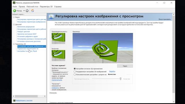Viewport: 185px width, 104px height.
Task: Click the Производительность preview thumbnail
Action: [58, 38]
